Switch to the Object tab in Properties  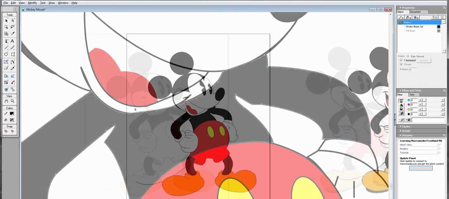[400, 12]
